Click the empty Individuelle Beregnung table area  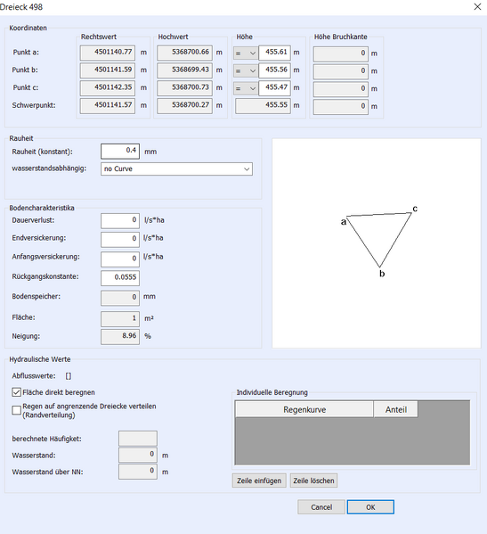[x=353, y=441]
